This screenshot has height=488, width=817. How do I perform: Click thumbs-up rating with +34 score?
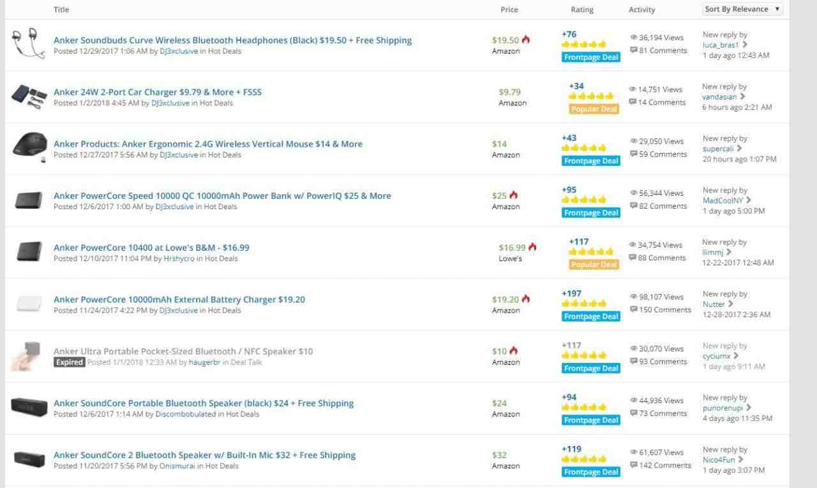591,96
